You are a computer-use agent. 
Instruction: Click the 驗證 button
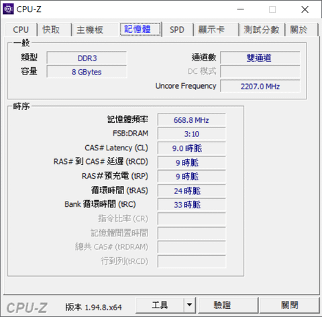coord(227,305)
